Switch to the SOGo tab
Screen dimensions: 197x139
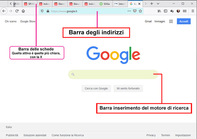105,4
